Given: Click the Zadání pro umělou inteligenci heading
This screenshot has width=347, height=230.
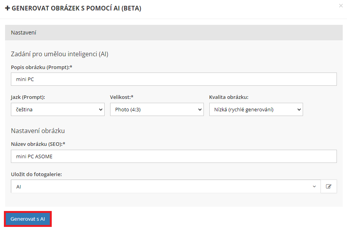Looking at the screenshot, I should 60,54.
